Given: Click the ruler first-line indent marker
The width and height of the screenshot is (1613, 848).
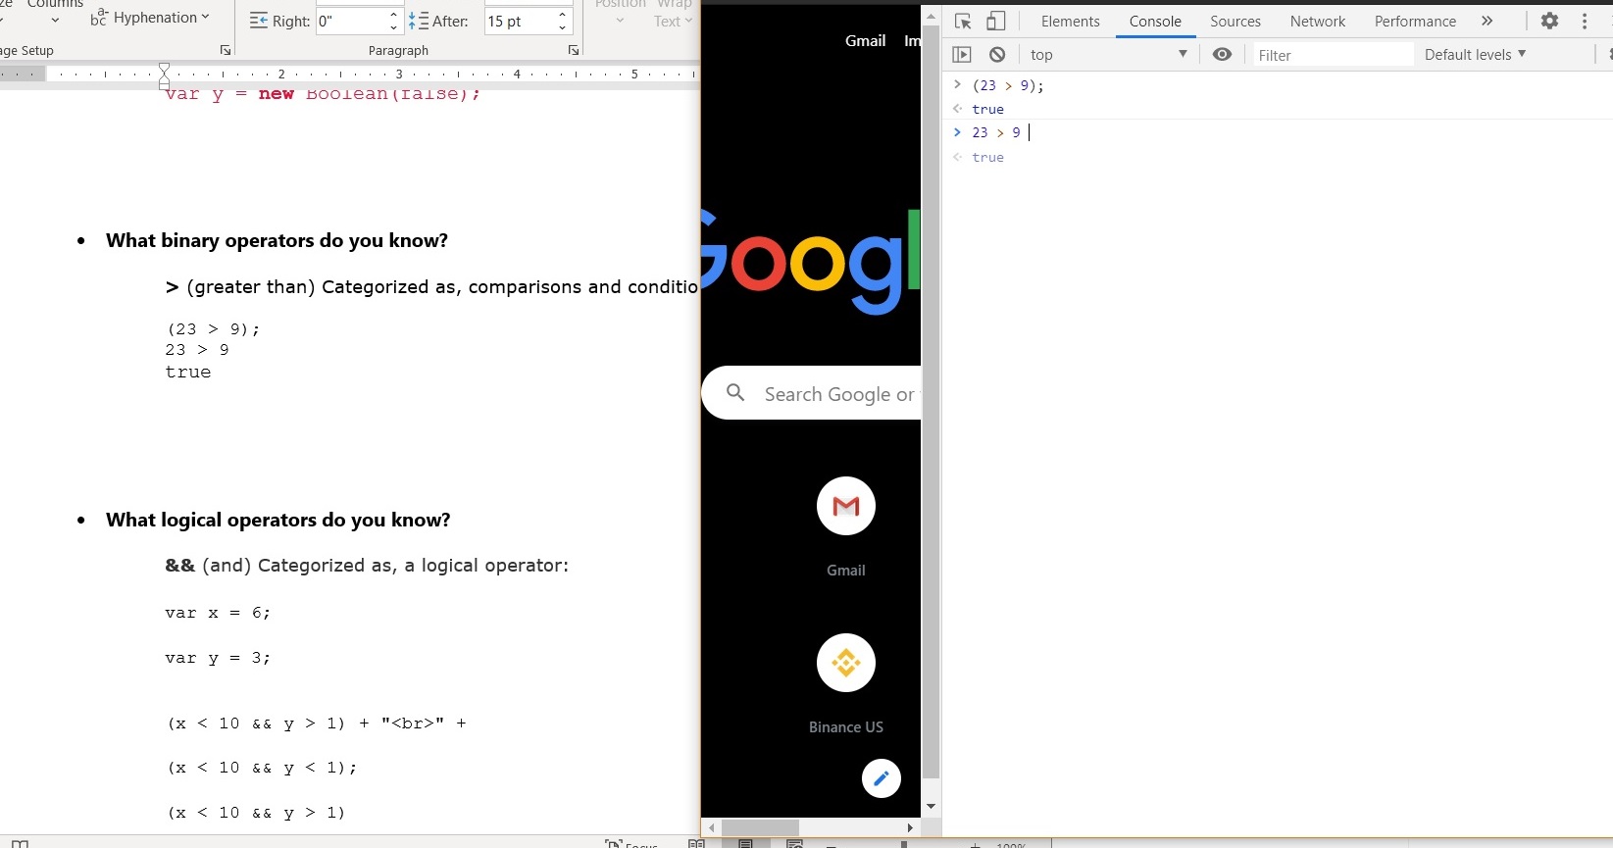Looking at the screenshot, I should pos(164,69).
